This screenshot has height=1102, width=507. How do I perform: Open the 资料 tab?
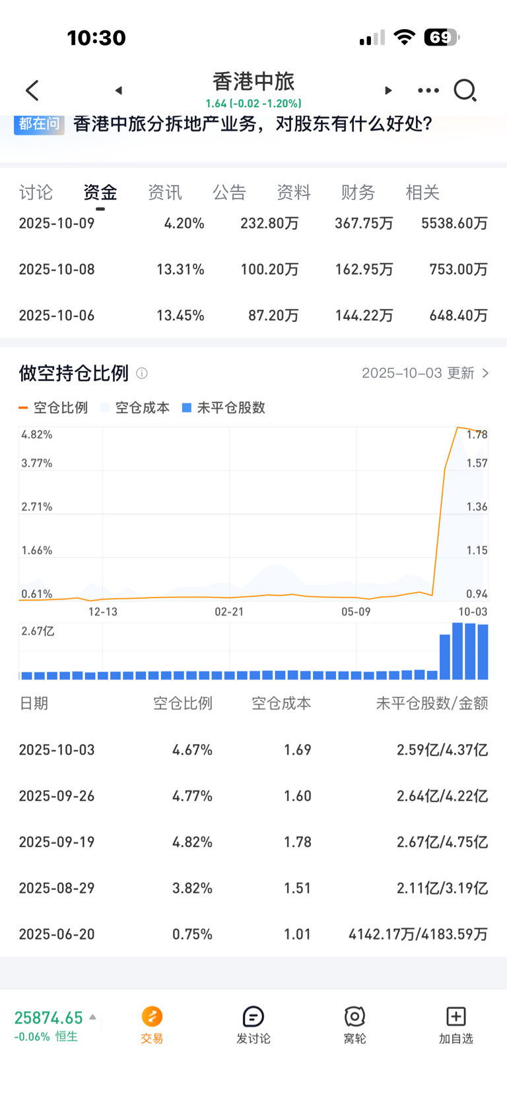point(294,192)
